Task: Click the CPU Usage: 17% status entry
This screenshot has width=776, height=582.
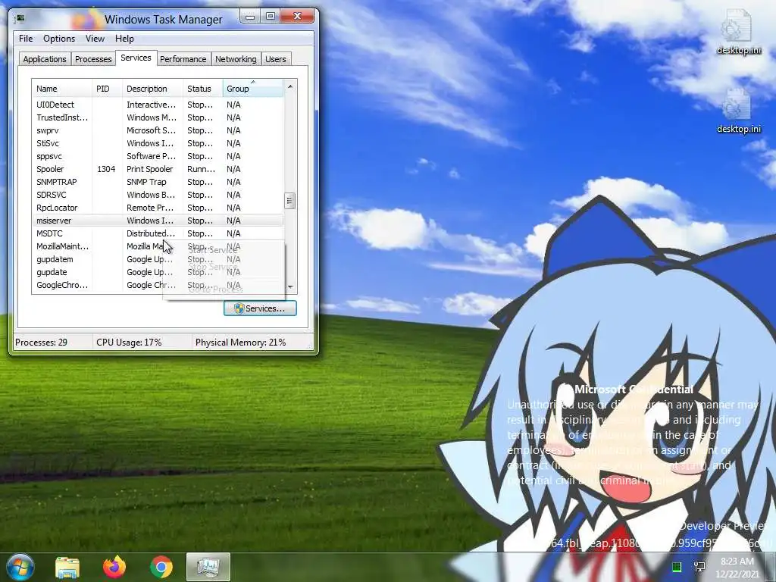Action: [129, 342]
